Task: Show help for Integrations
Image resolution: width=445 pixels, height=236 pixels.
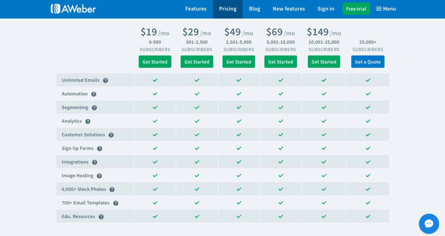Action: click(95, 162)
